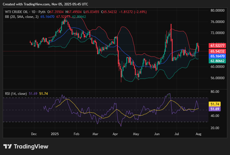Click the green 62.80662 lower band price tag
This screenshot has width=230, height=155.
point(217,61)
